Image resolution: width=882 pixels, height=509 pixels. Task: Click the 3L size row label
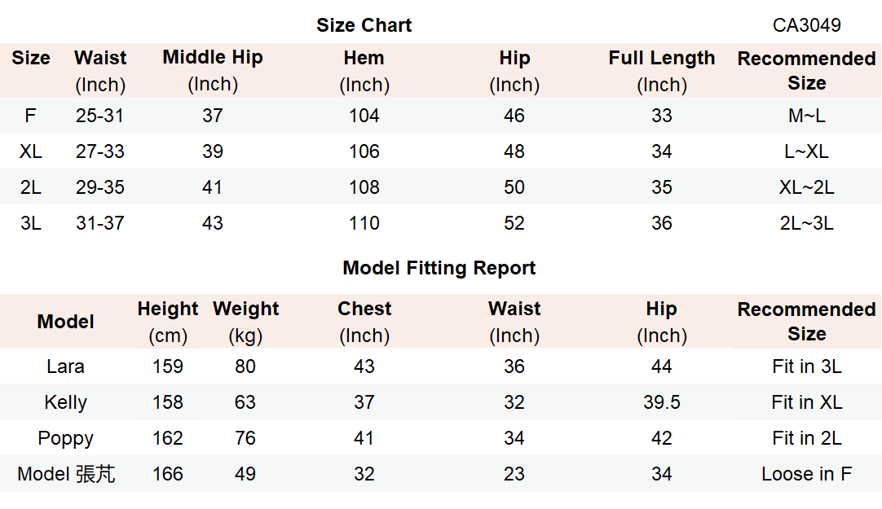coord(31,223)
